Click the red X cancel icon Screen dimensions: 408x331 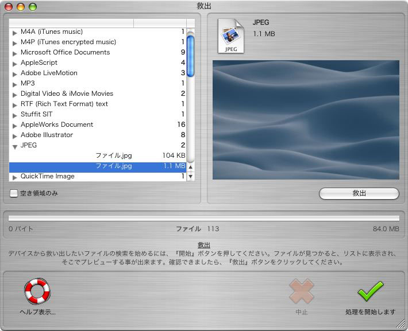click(x=301, y=291)
